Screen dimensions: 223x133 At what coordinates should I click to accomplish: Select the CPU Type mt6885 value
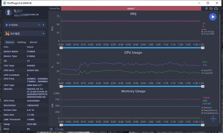coord(31,66)
